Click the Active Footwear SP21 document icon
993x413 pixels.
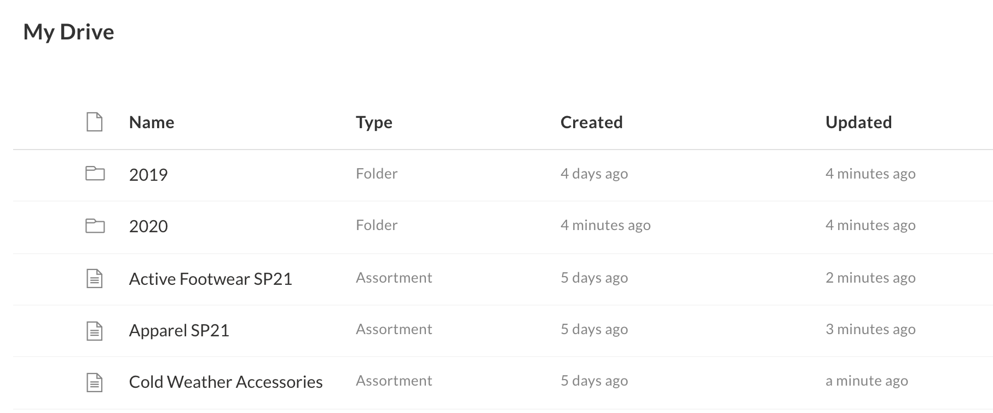(95, 278)
